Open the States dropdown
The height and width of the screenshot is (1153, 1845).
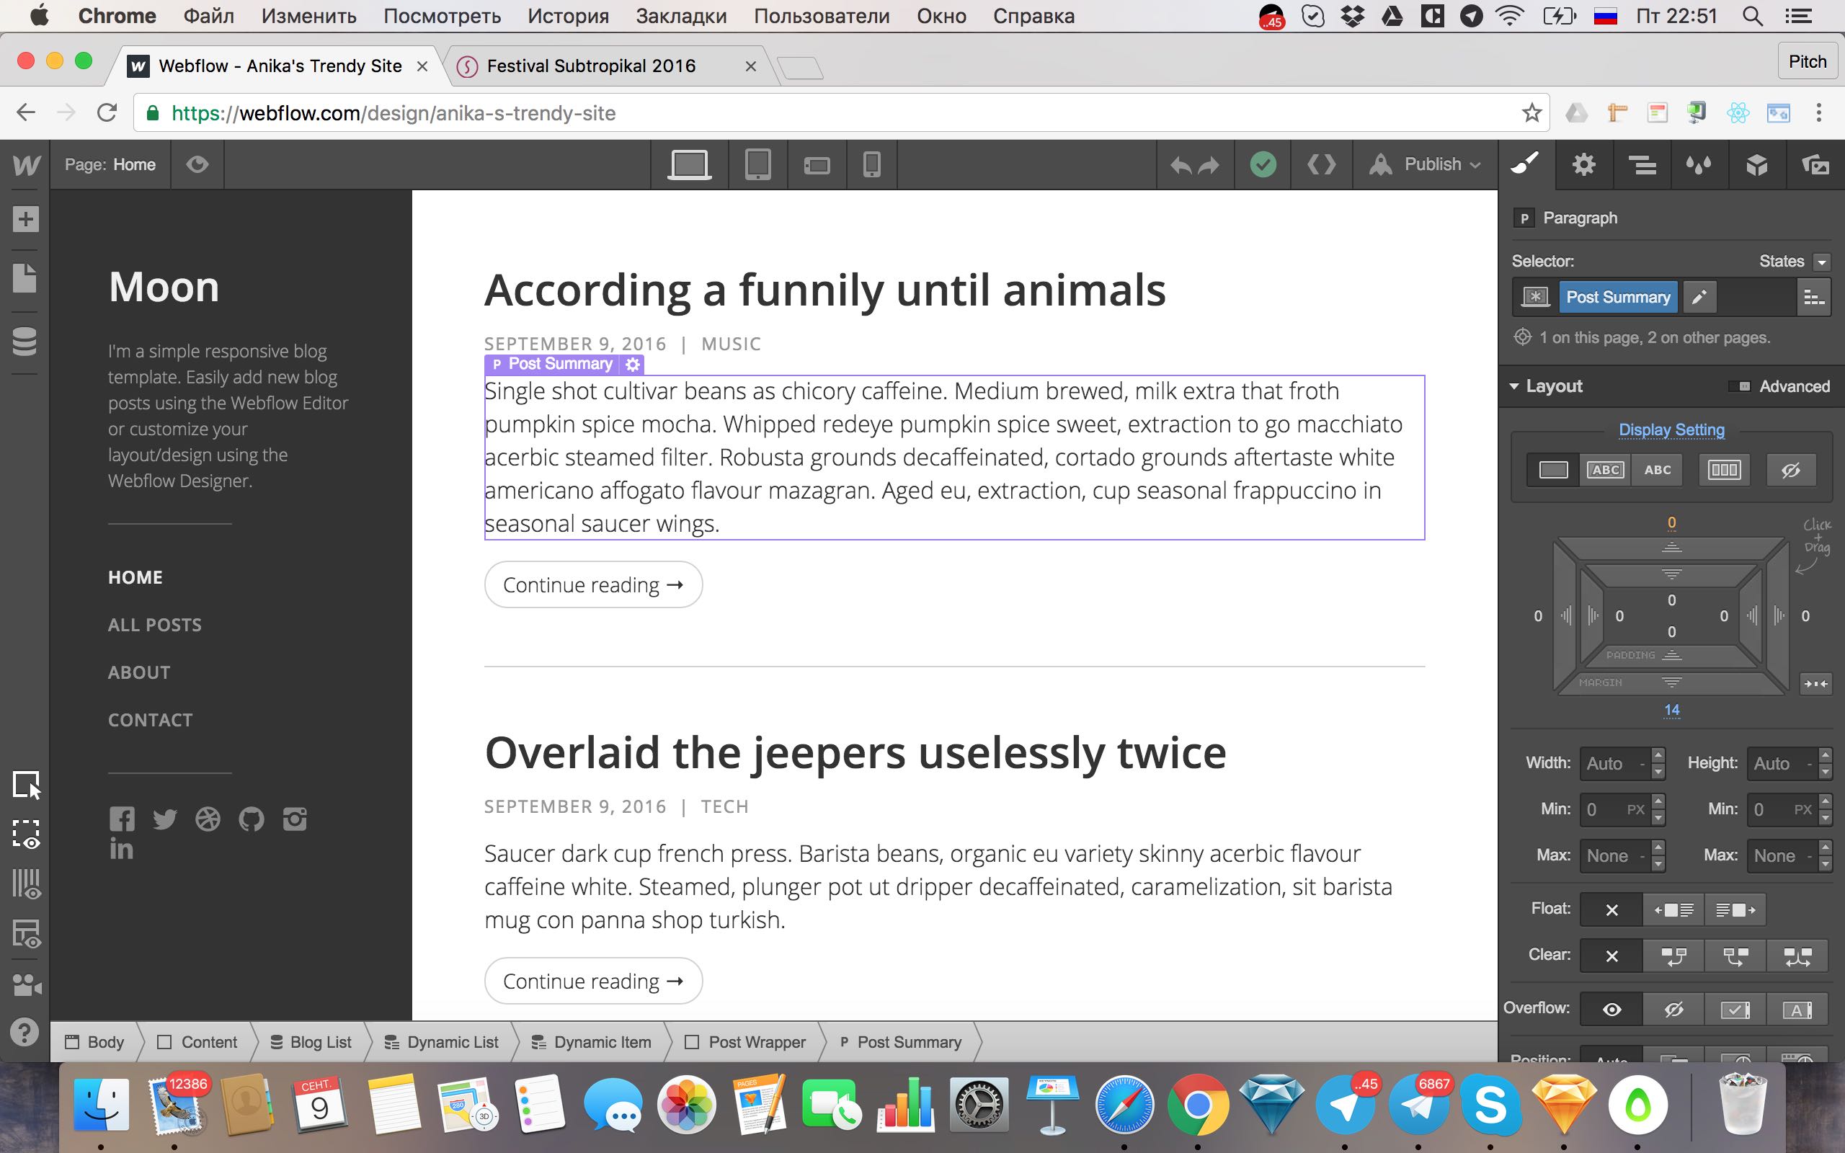click(1821, 262)
